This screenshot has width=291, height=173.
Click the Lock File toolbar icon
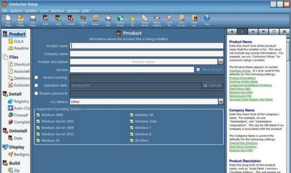click(132, 20)
